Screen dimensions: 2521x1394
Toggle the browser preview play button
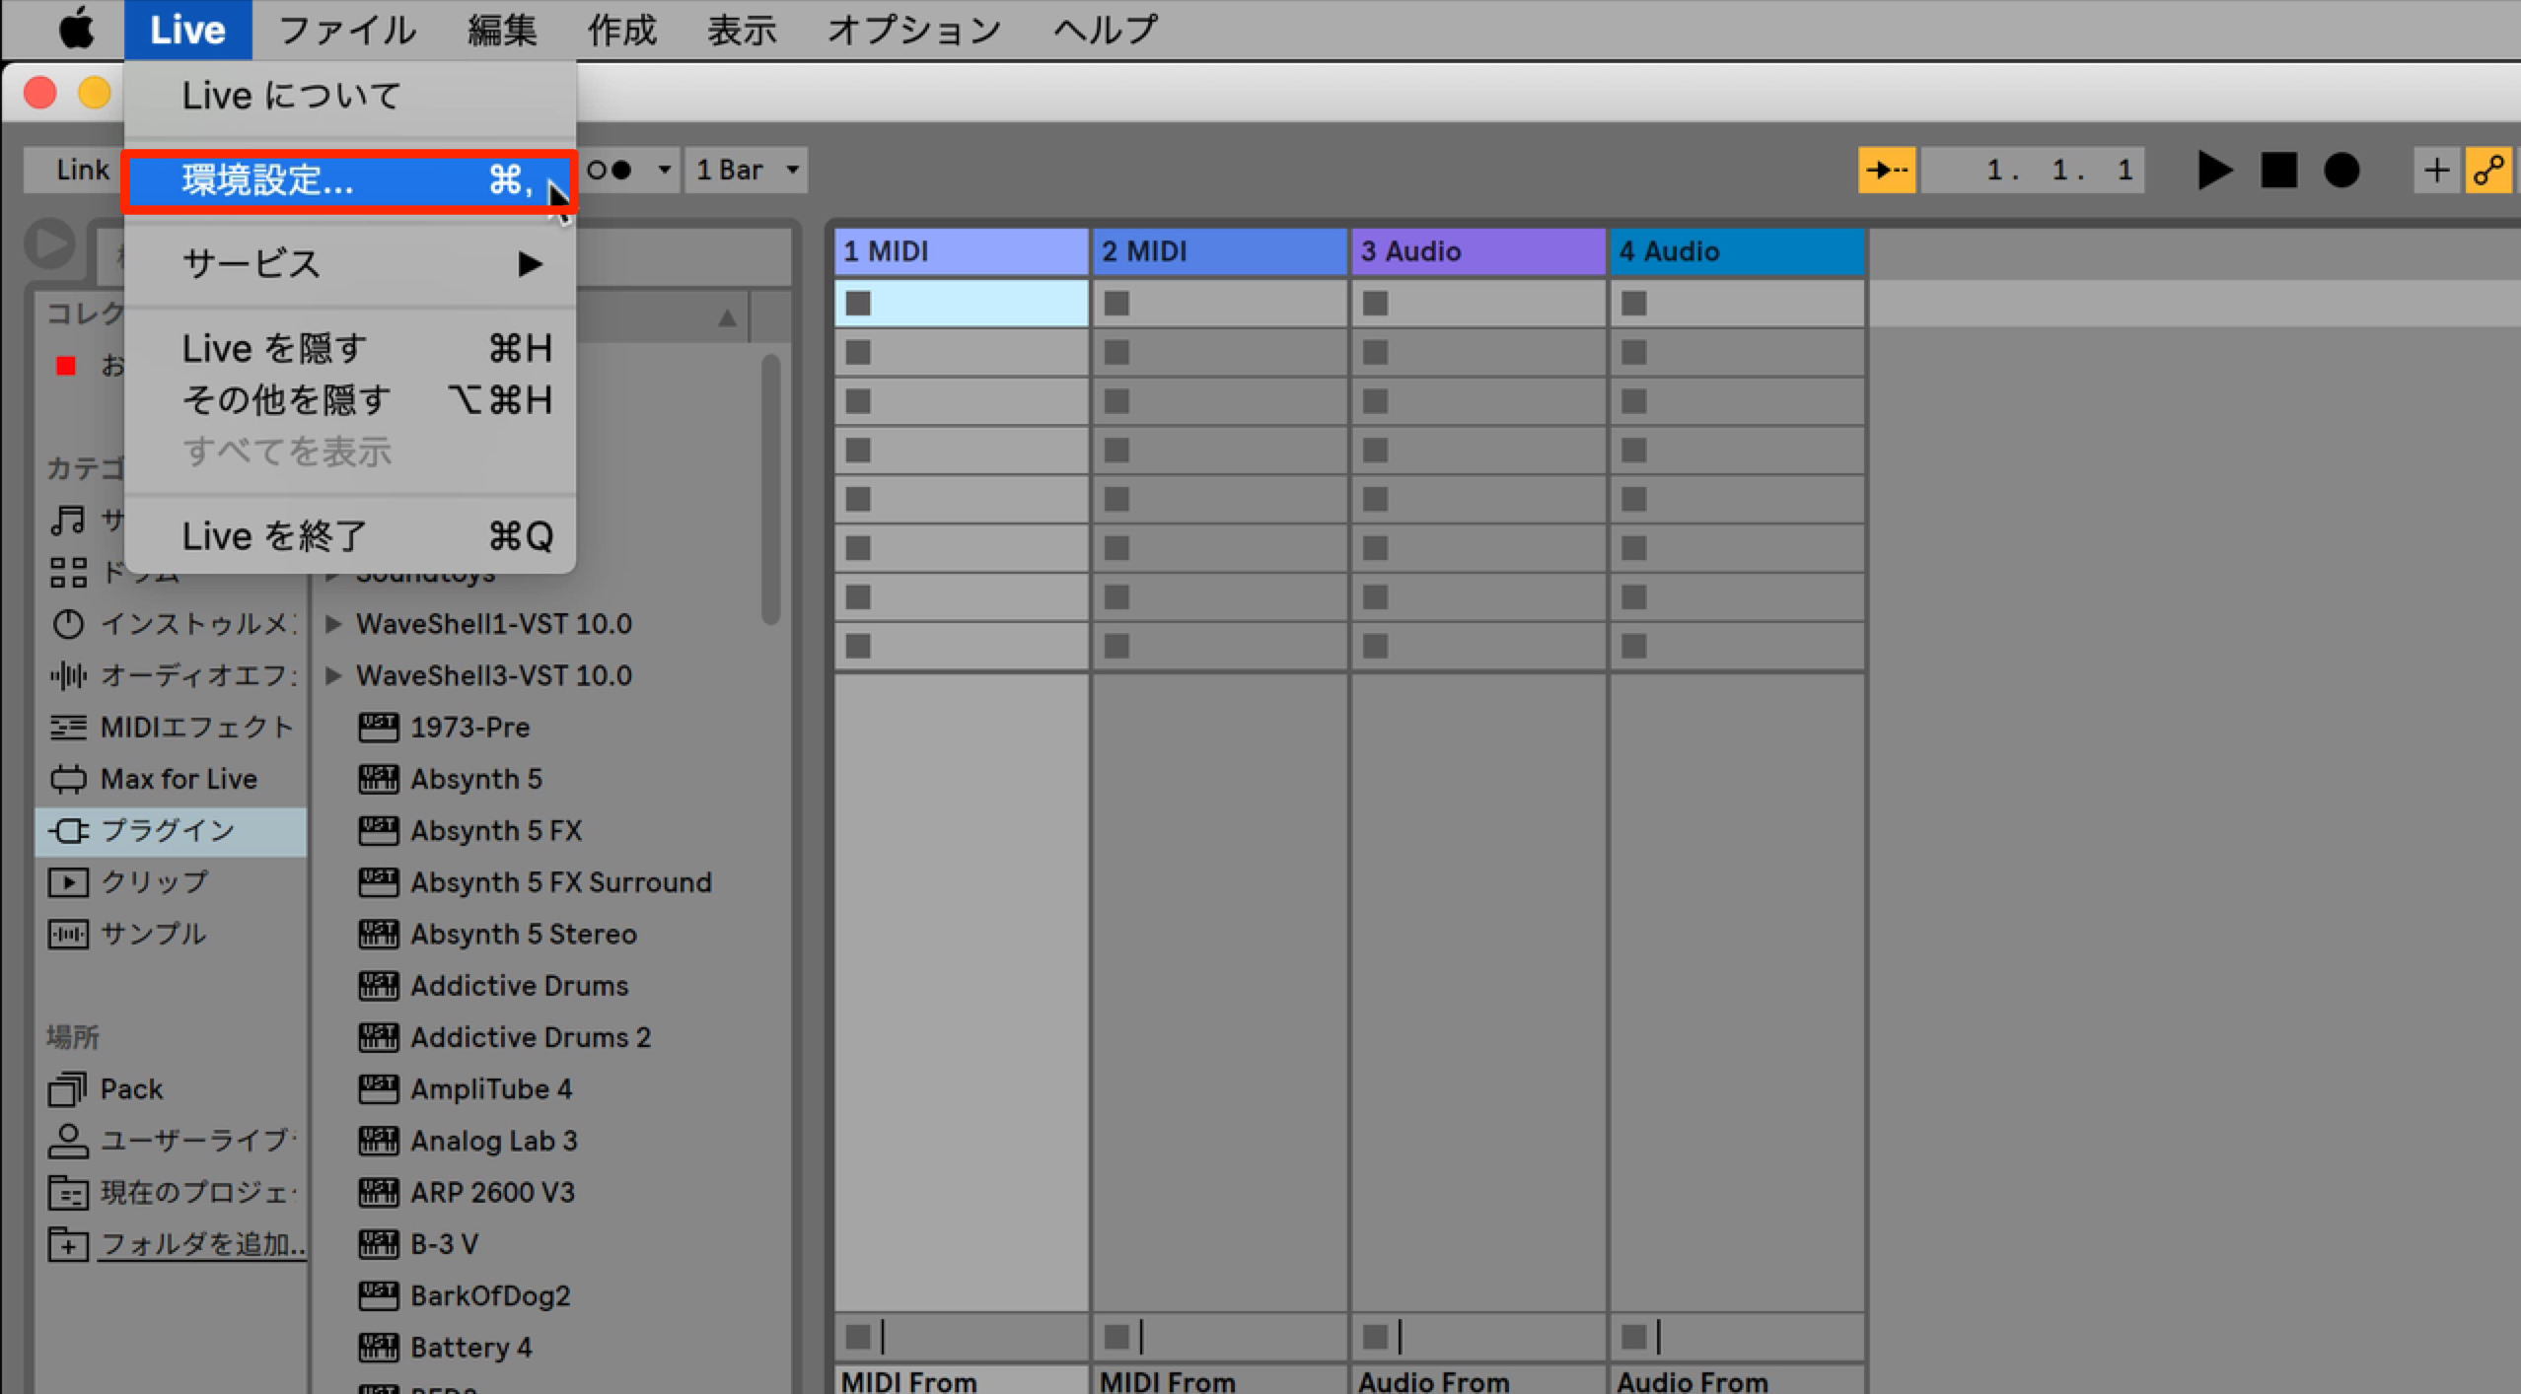pyautogui.click(x=49, y=243)
